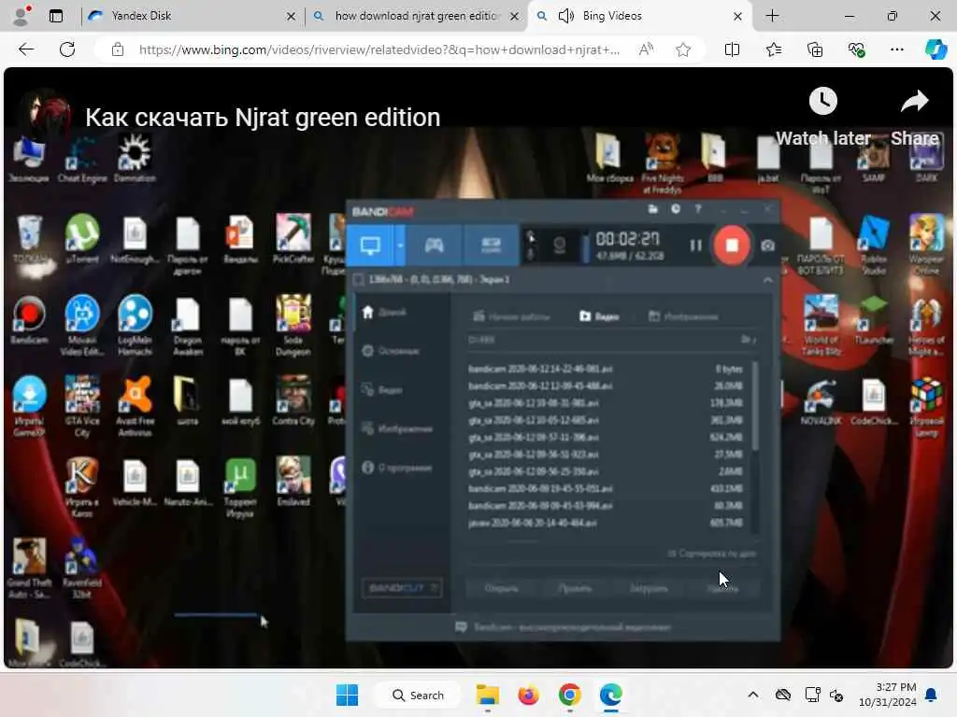Open Collections panel
The width and height of the screenshot is (957, 717).
[815, 49]
